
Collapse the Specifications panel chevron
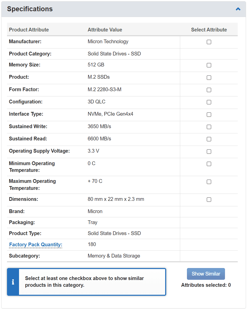[238, 9]
